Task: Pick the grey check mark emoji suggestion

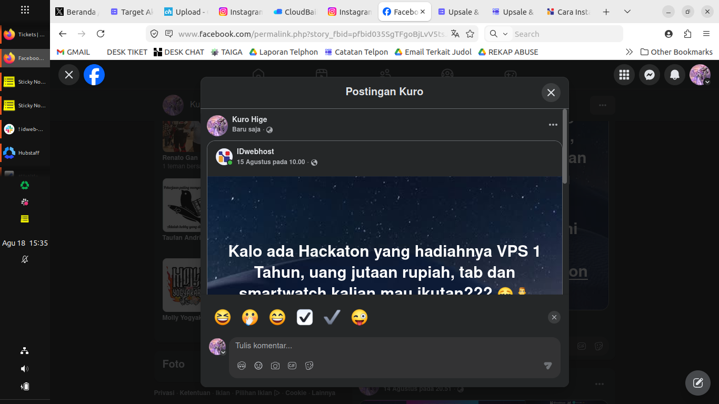Action: pos(332,317)
